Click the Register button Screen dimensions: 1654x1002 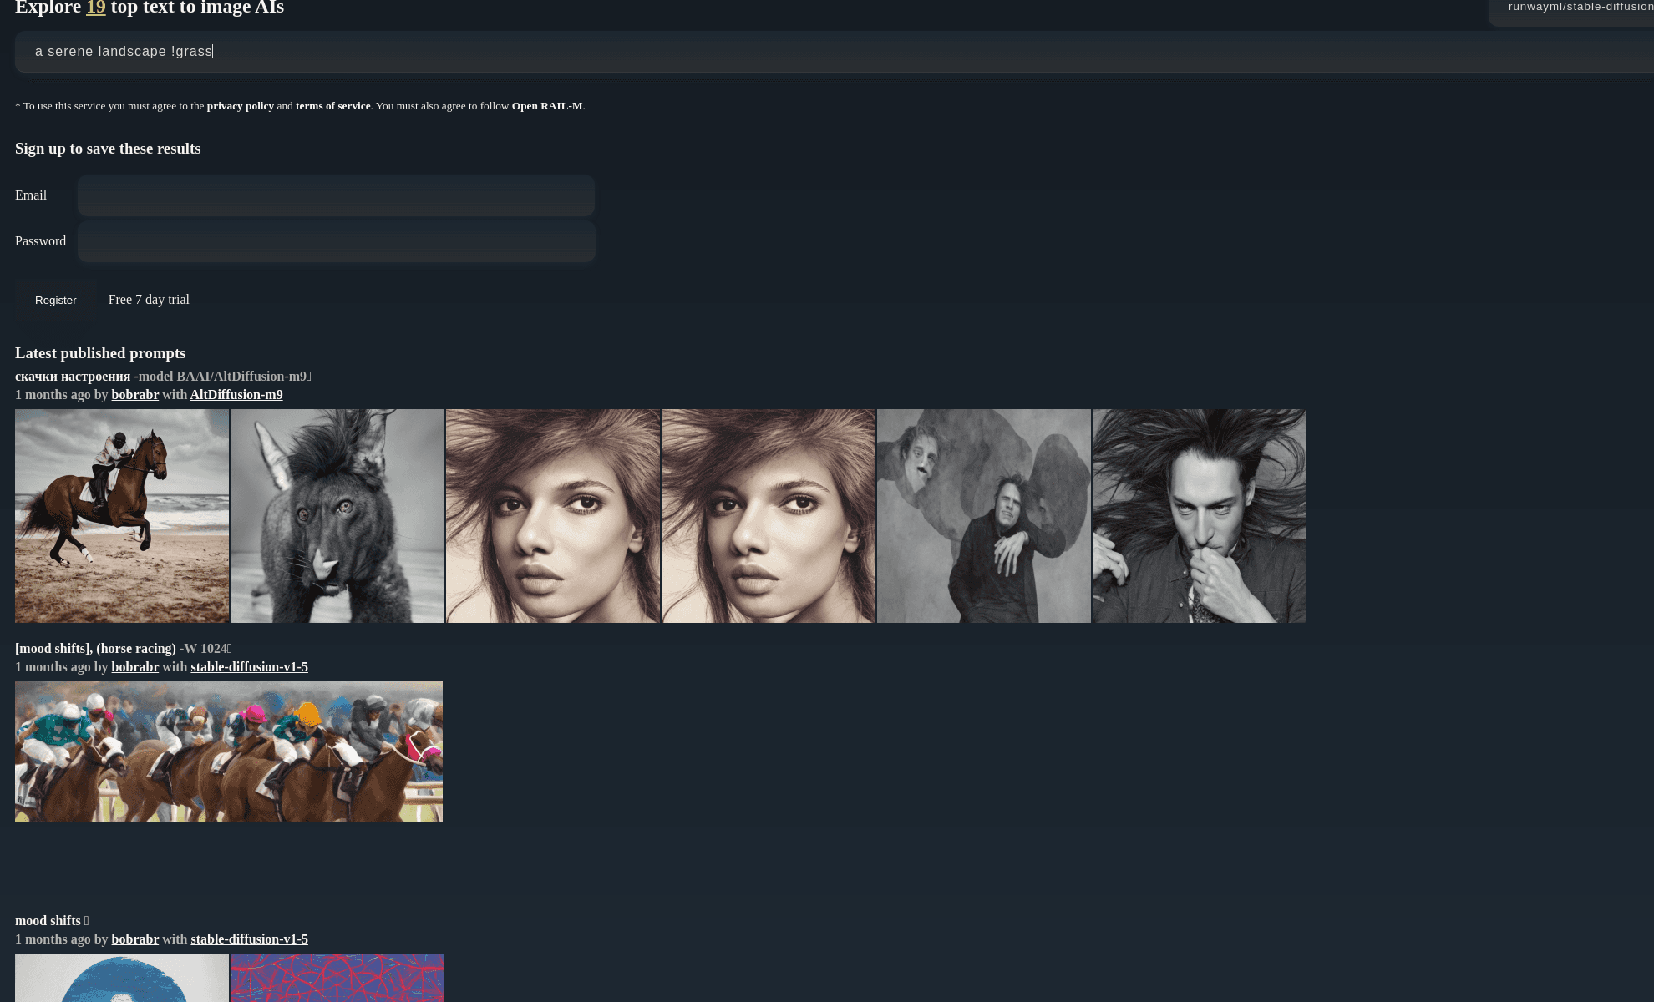coord(56,301)
